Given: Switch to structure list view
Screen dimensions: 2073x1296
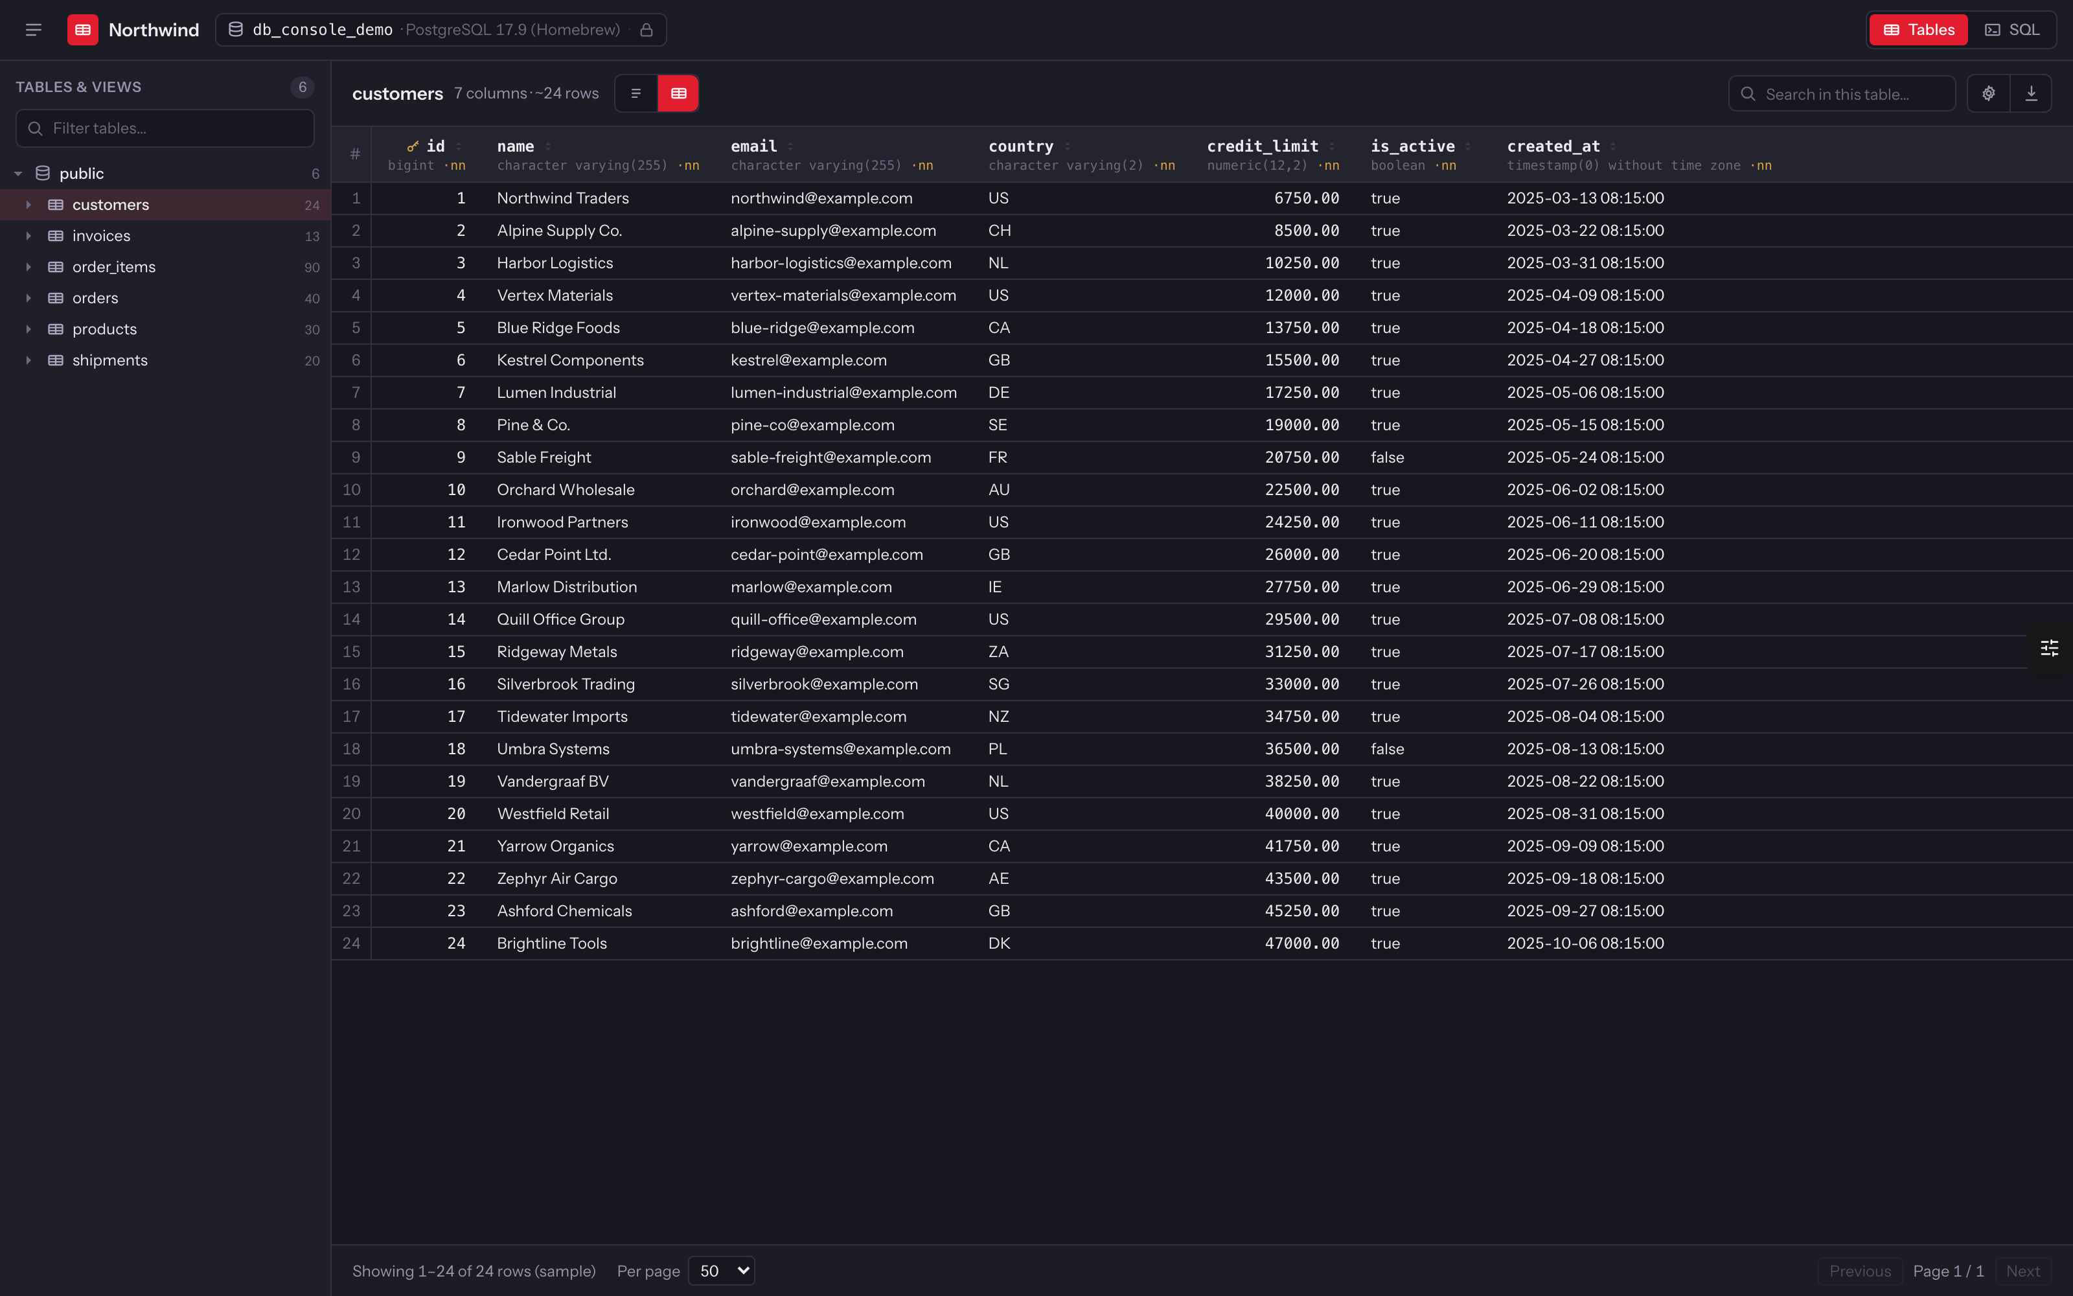Looking at the screenshot, I should pos(636,93).
